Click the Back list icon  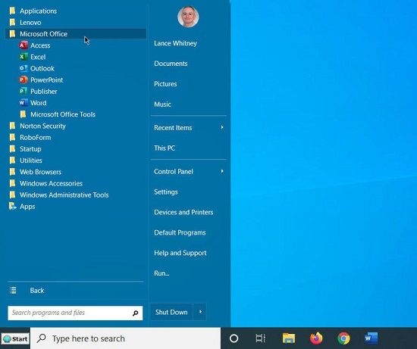tap(13, 290)
